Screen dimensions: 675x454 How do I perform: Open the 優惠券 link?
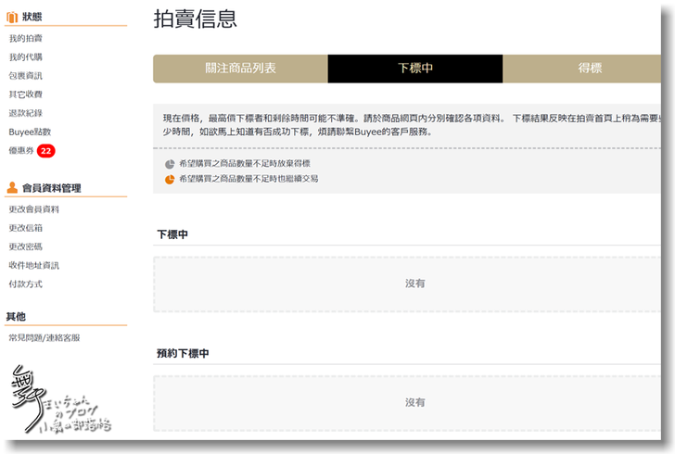click(x=20, y=150)
